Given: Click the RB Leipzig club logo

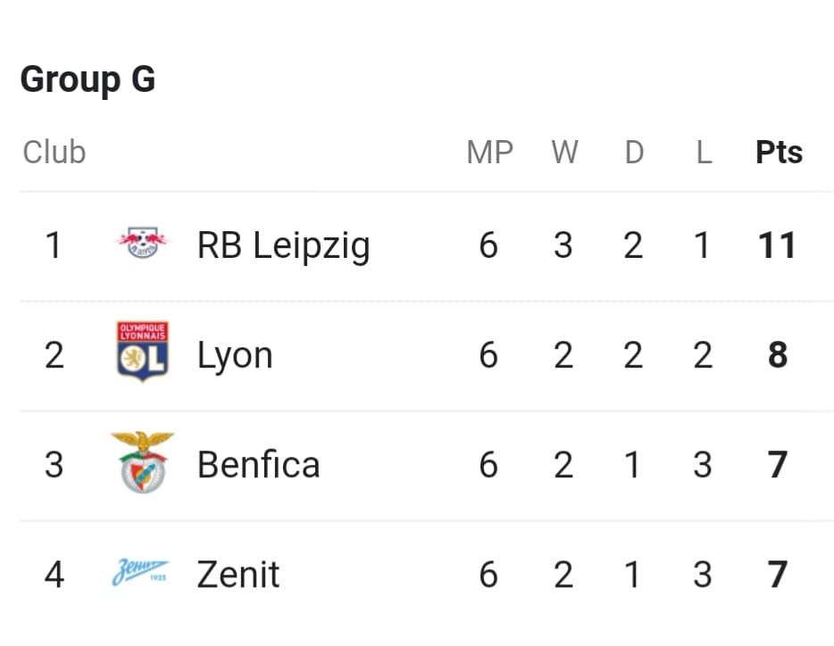Looking at the screenshot, I should 142,244.
